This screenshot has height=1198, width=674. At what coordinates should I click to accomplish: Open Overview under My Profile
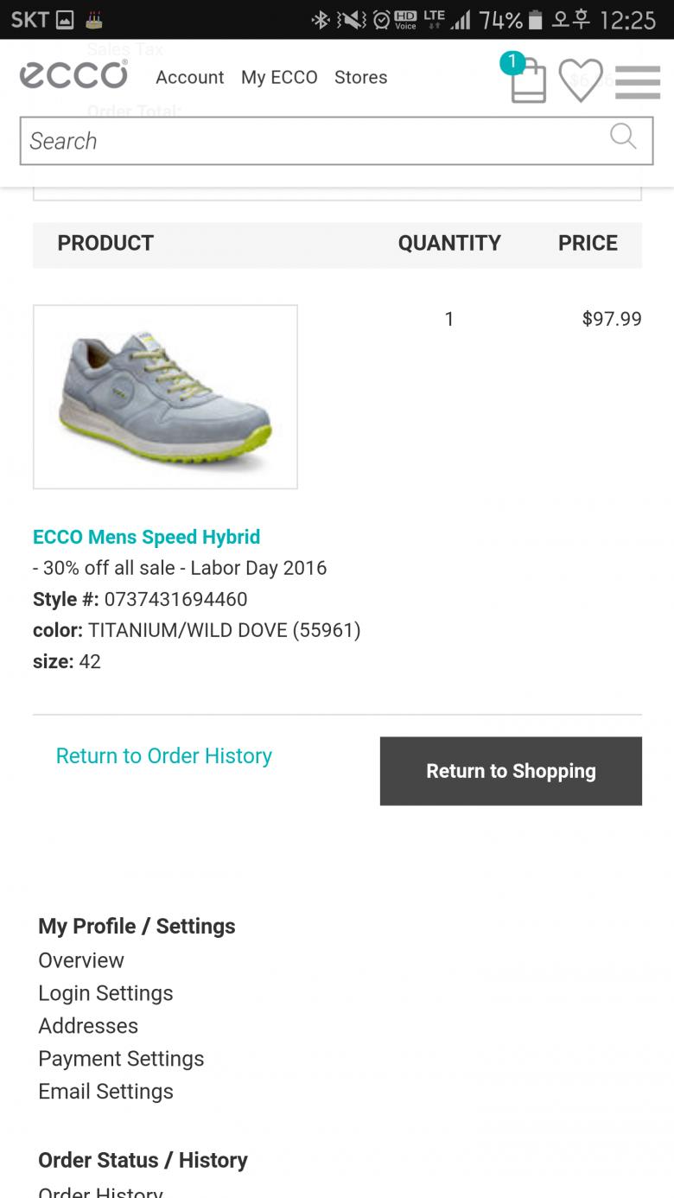[x=81, y=960]
